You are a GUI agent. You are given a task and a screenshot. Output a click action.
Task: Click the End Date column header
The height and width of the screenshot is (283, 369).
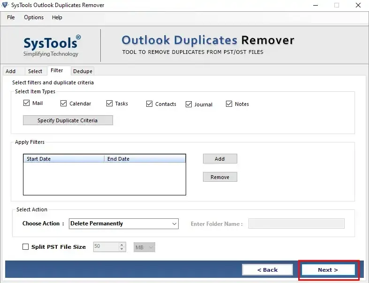tap(145, 159)
